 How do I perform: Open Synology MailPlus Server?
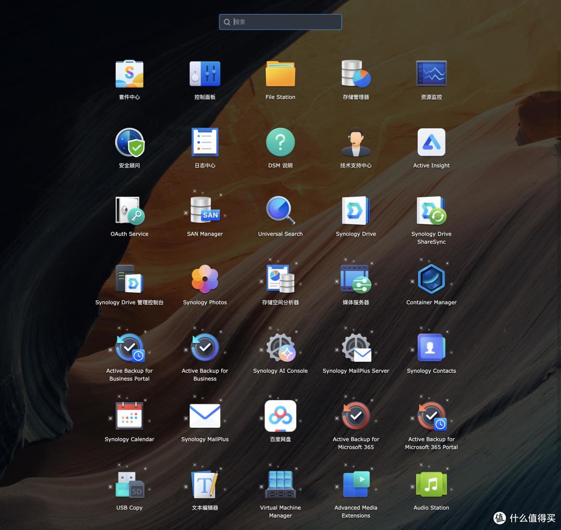point(356,348)
